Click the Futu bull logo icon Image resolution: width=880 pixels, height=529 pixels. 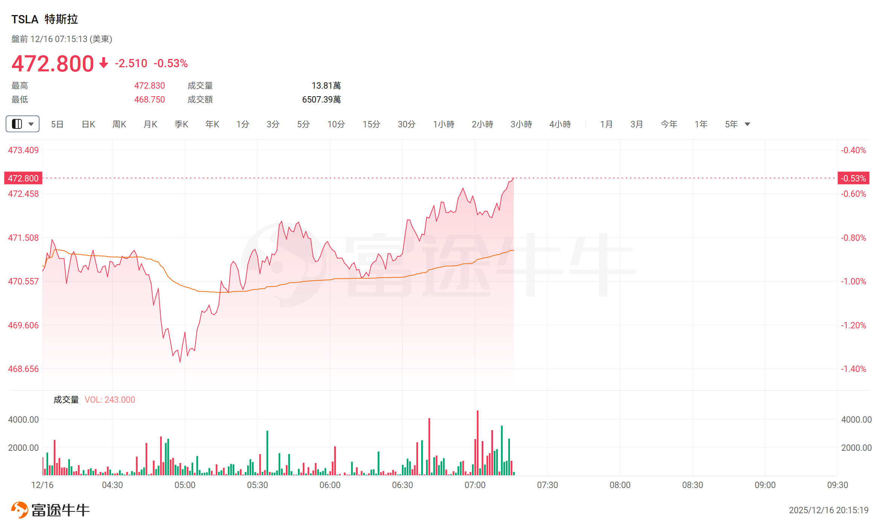pos(20,510)
